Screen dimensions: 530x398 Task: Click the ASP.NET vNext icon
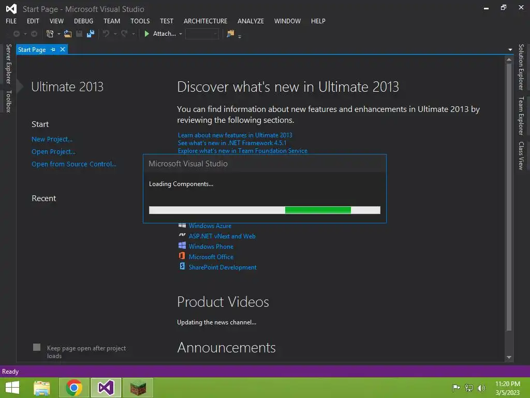pyautogui.click(x=182, y=235)
